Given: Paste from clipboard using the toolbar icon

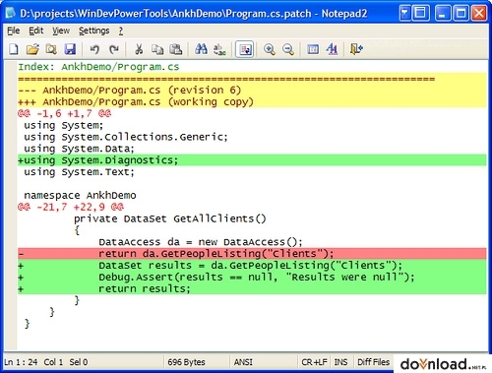Looking at the screenshot, I should (x=176, y=49).
